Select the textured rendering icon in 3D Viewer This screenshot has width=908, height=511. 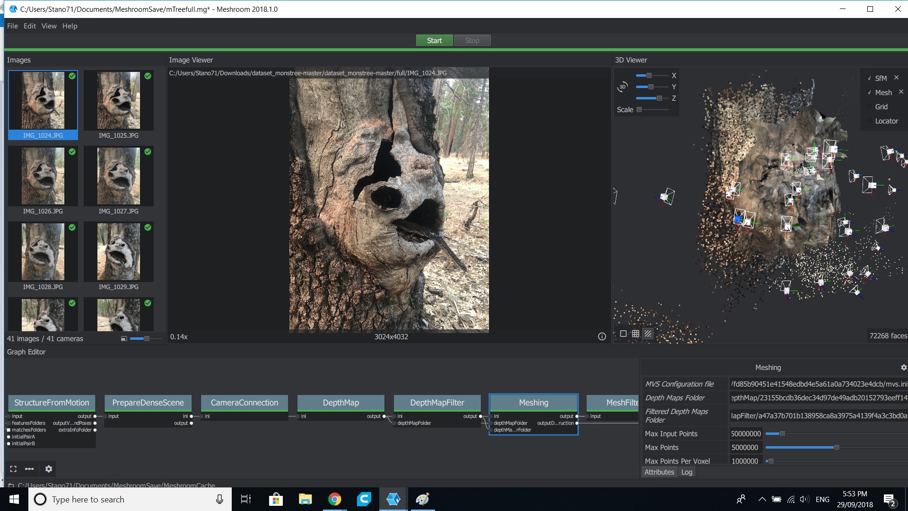647,334
